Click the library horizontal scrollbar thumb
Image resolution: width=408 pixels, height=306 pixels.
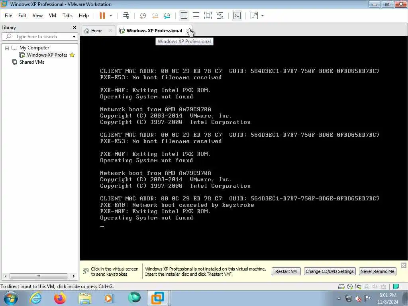coord(38,276)
